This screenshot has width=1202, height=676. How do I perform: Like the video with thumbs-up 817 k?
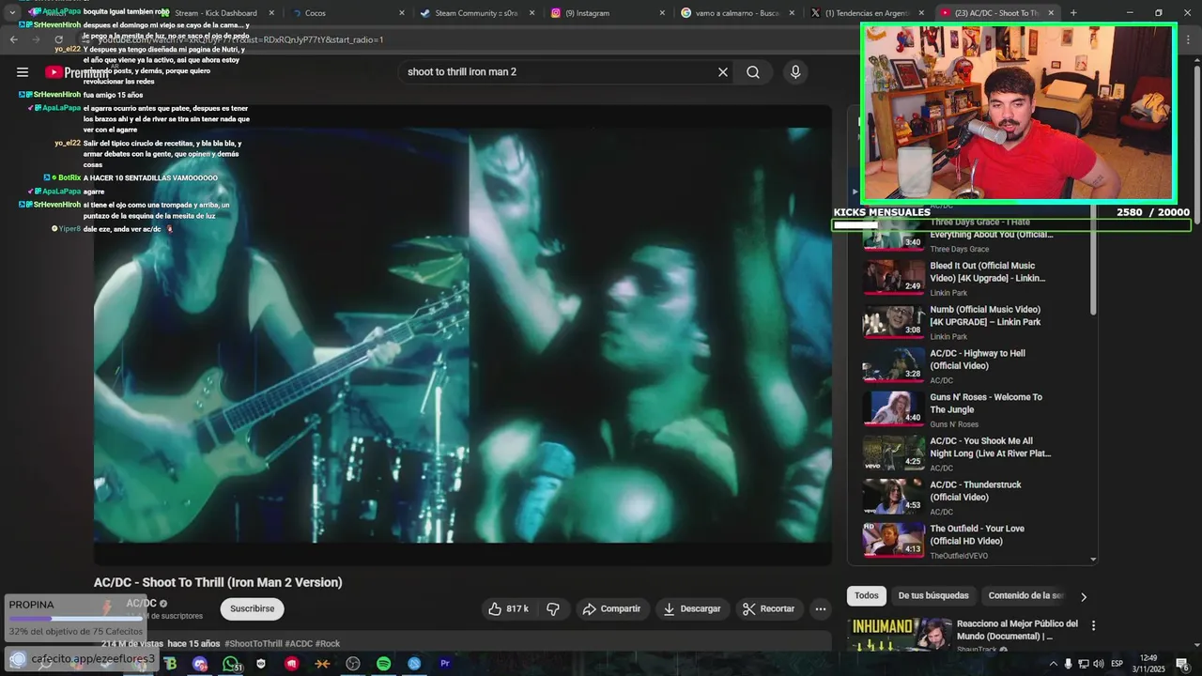[x=508, y=609]
